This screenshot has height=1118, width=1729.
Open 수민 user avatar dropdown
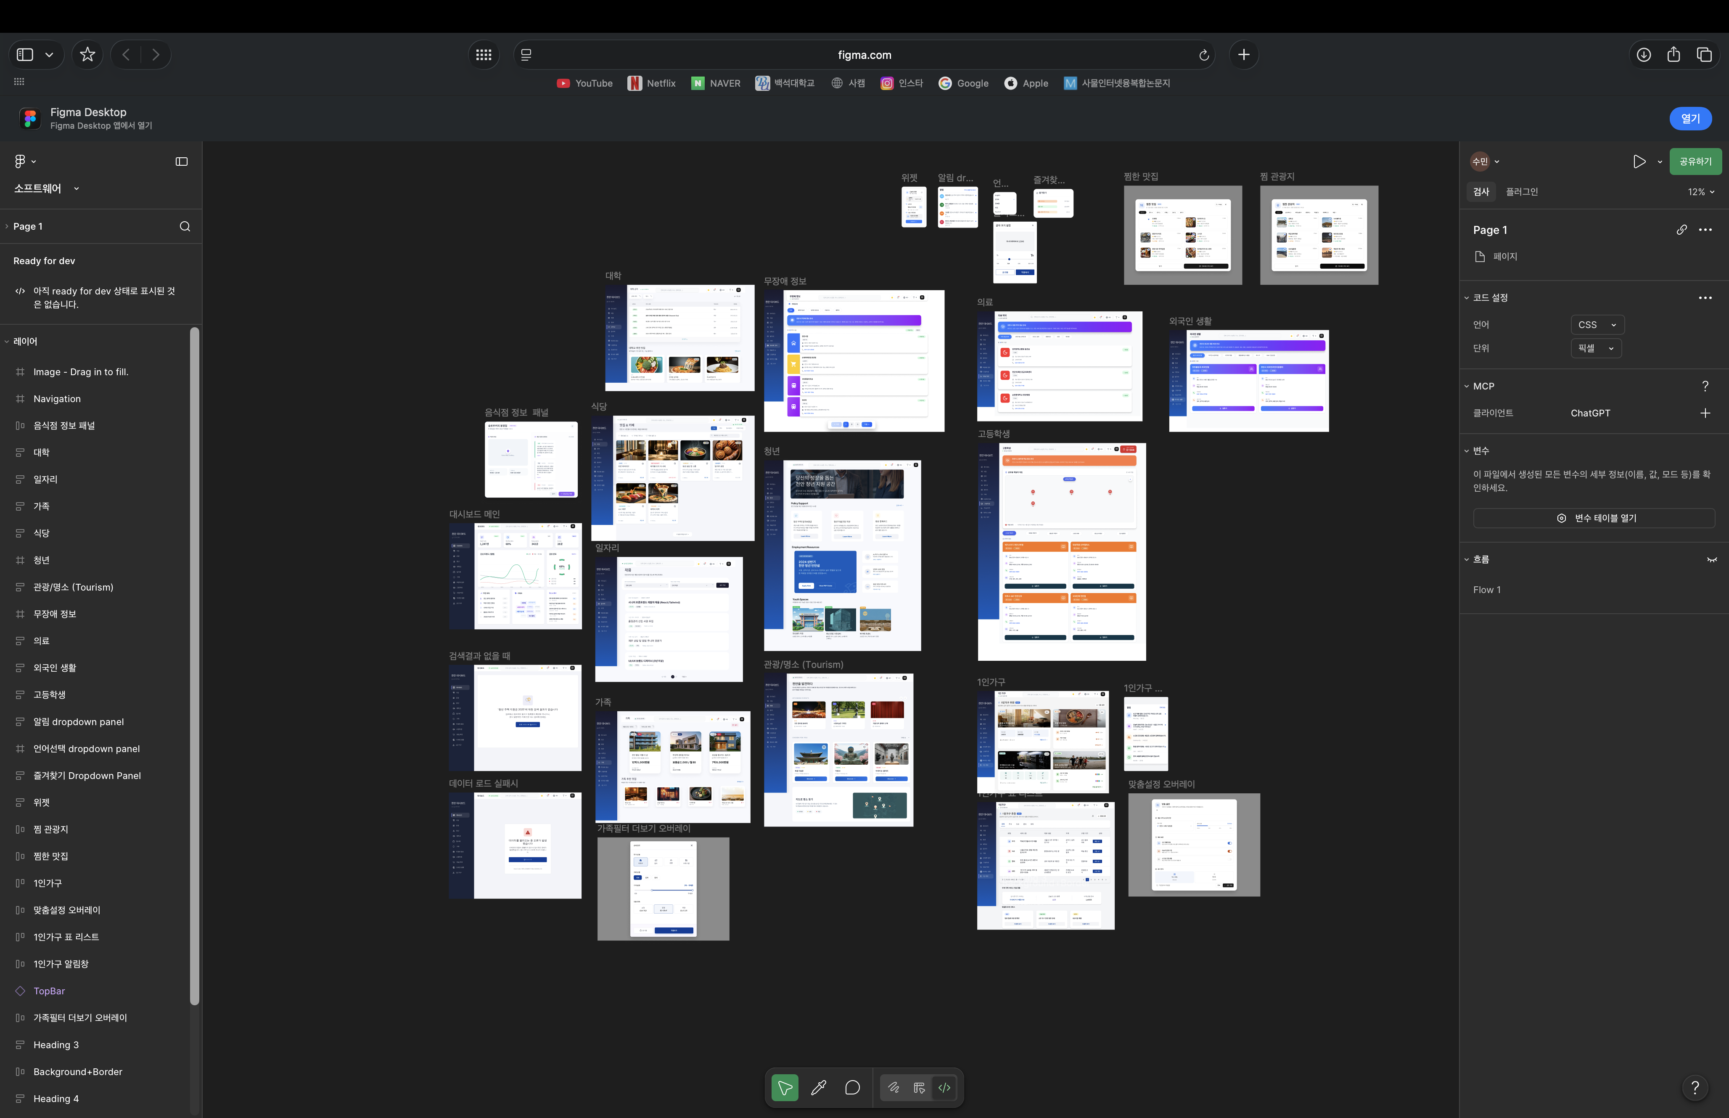1484,161
